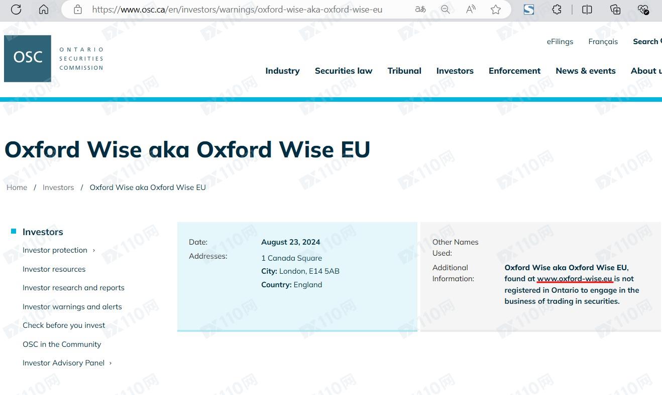Follow the eFilings link
662x395 pixels.
560,42
